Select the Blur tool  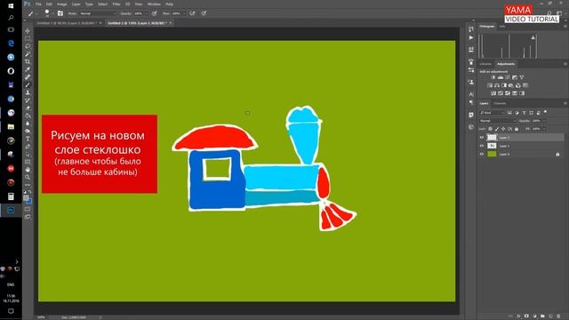28,124
